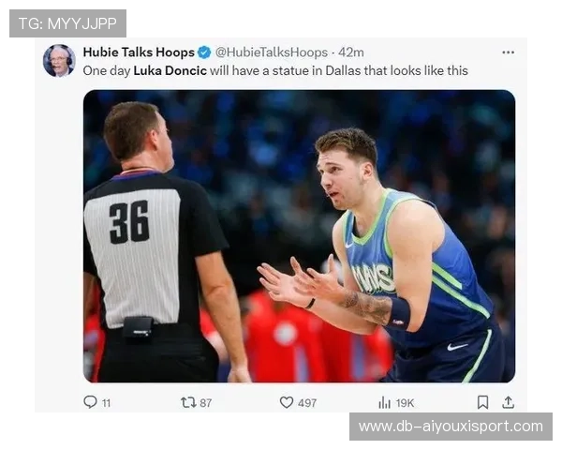Click the Hubie Talks Hoops display name

(x=139, y=52)
